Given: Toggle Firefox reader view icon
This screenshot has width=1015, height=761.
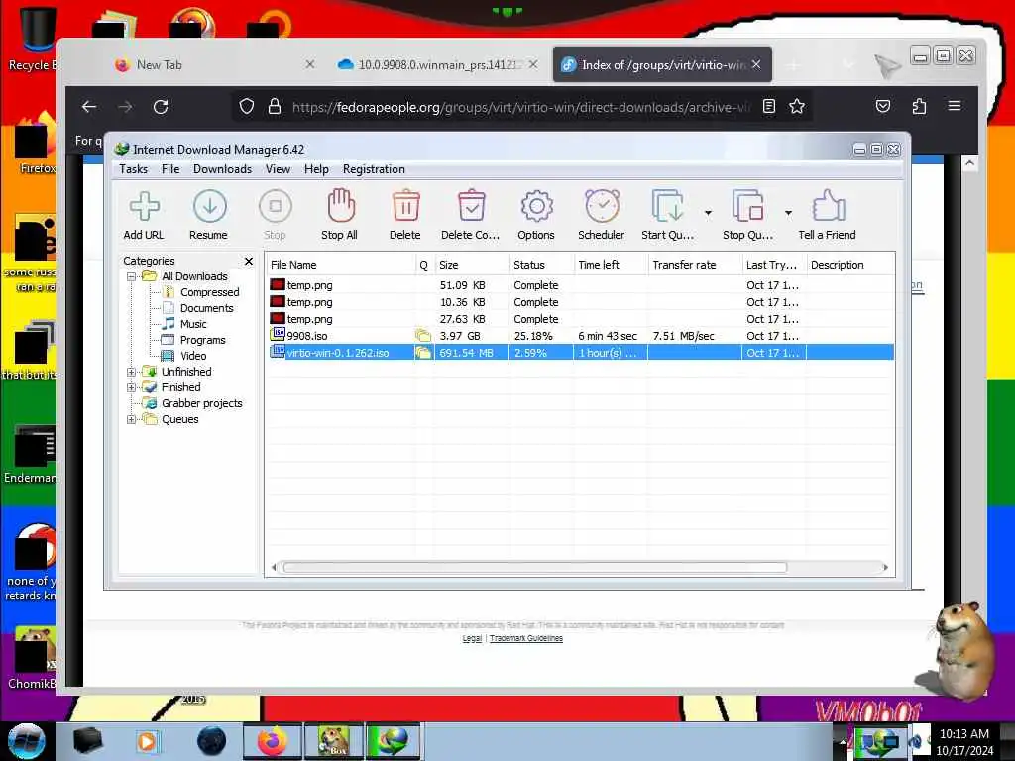Looking at the screenshot, I should tap(769, 107).
